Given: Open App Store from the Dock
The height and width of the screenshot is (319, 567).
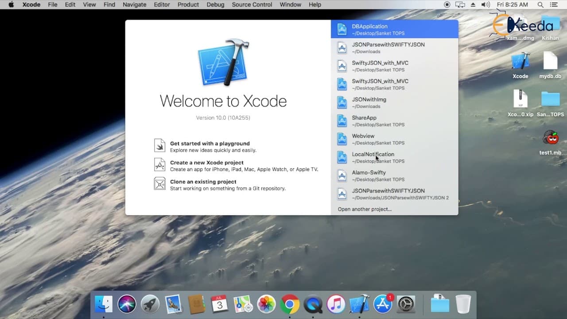Looking at the screenshot, I should 383,304.
